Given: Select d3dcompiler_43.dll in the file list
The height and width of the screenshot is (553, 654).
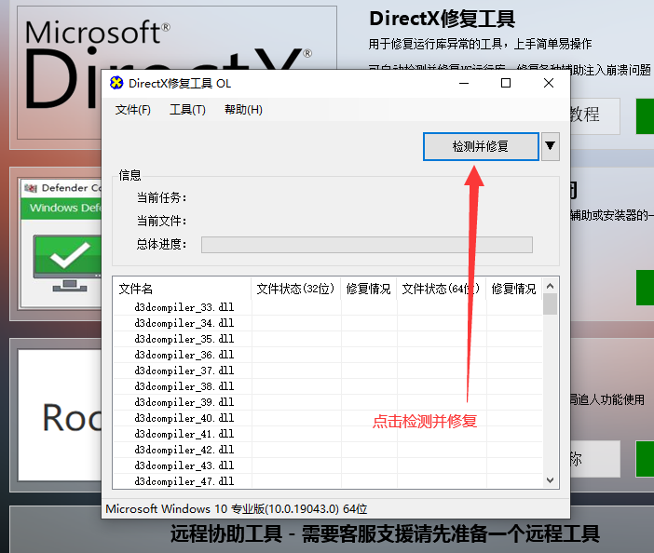Looking at the screenshot, I should tap(184, 465).
